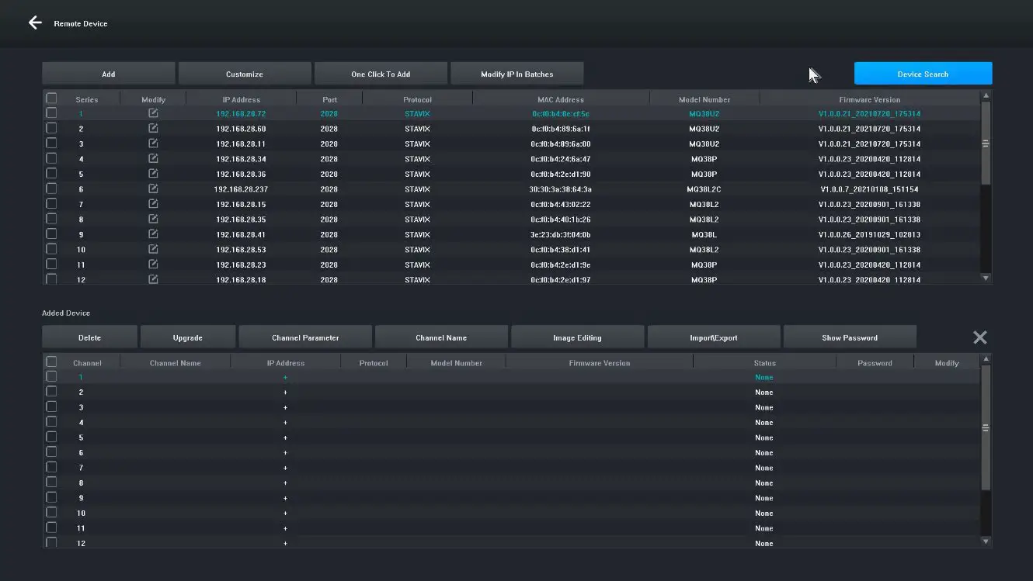Click the Add button
Image resolution: width=1033 pixels, height=581 pixels.
click(x=109, y=74)
